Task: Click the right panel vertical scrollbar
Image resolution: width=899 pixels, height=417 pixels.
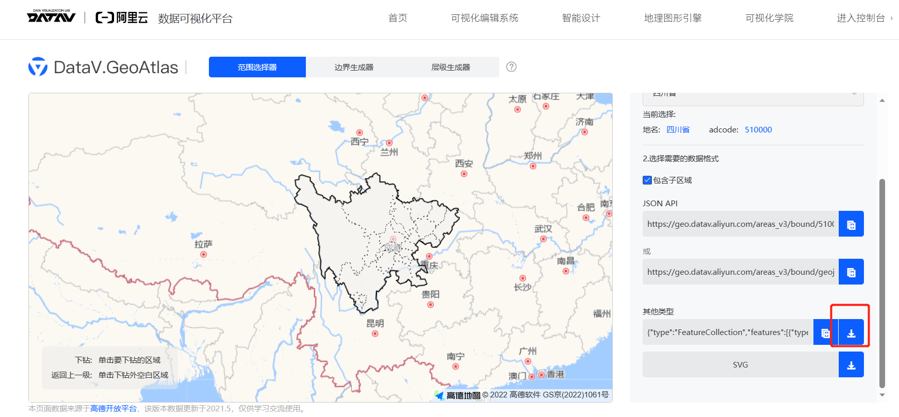Action: click(882, 283)
